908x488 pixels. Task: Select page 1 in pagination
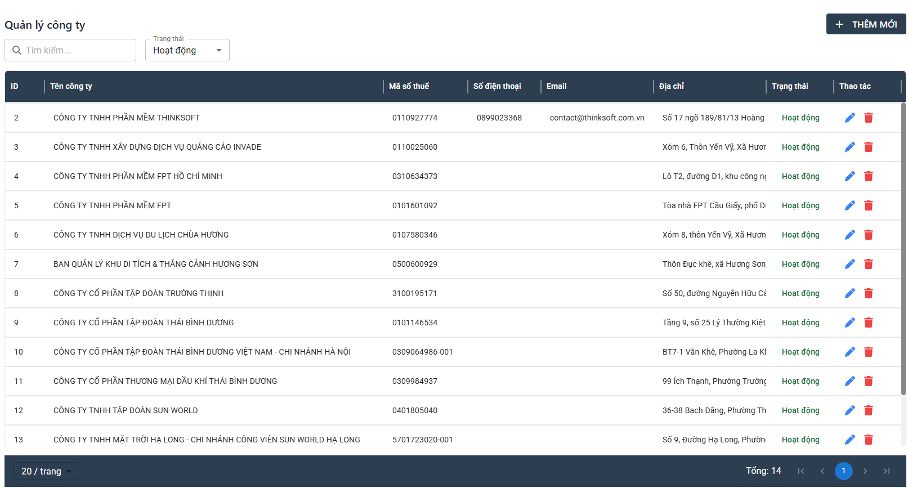click(x=843, y=471)
